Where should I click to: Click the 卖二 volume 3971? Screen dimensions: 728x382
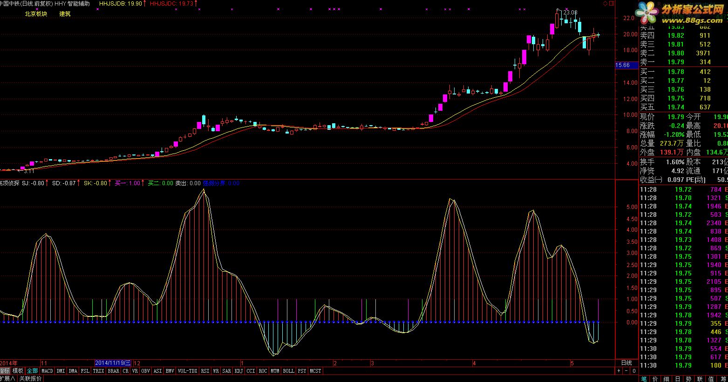(703, 53)
